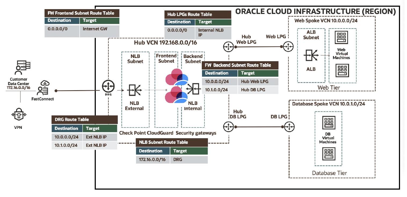The height and width of the screenshot is (197, 407).
Task: Click the Backend Subnet label
Action: point(193,59)
